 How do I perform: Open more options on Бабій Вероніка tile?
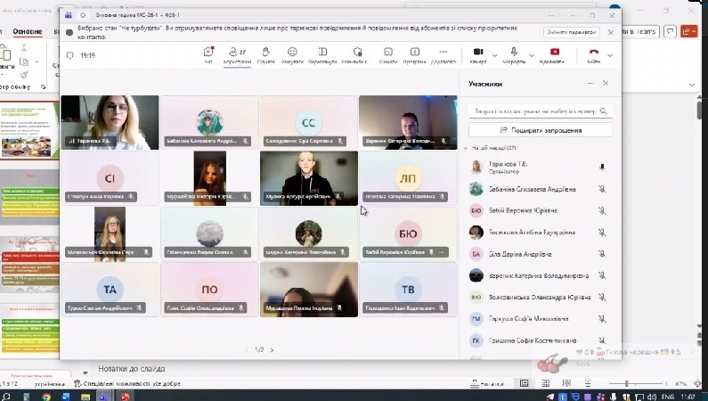(442, 252)
